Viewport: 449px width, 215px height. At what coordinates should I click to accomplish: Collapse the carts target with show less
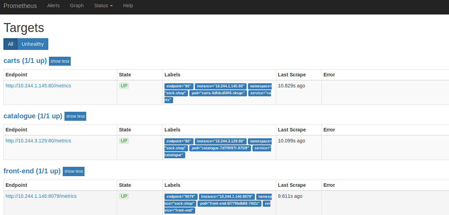pyautogui.click(x=60, y=61)
